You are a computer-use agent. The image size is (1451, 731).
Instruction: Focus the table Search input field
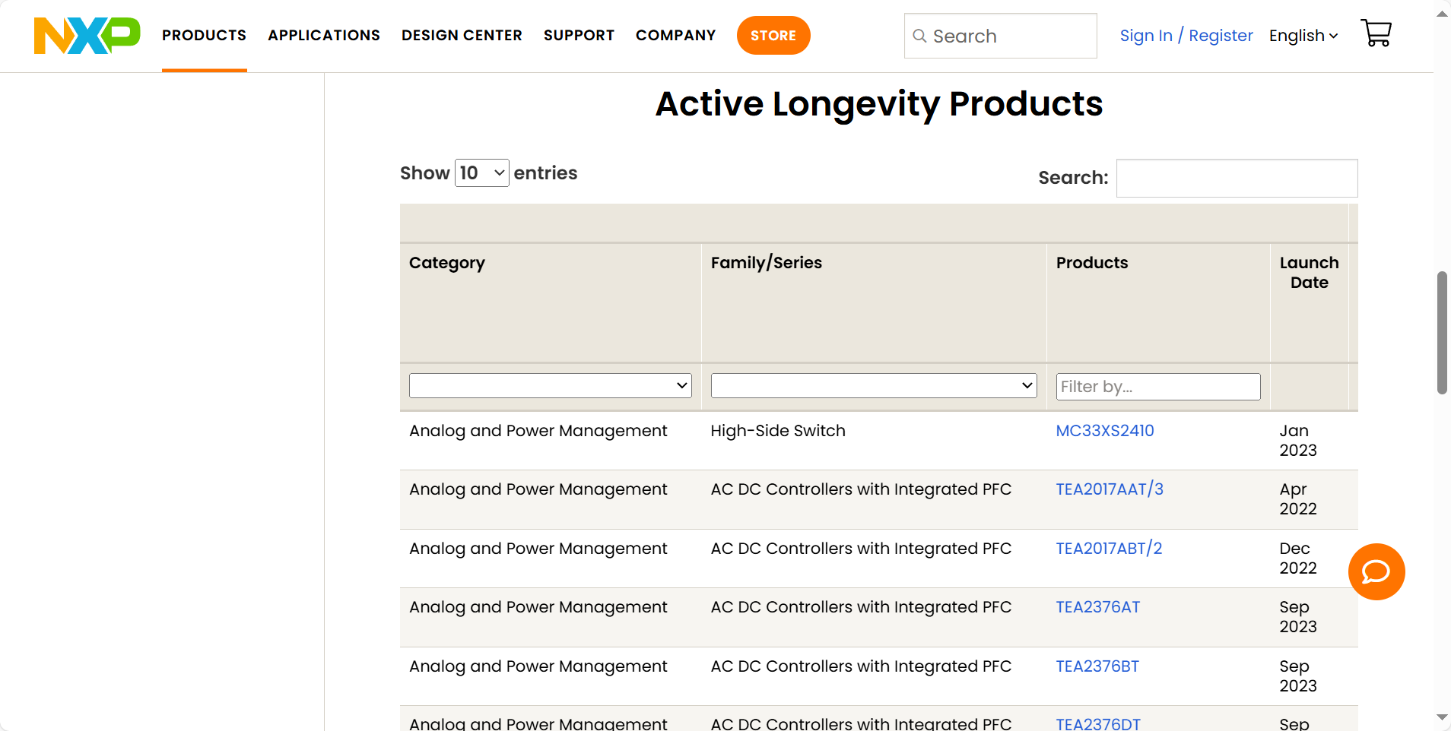tap(1237, 179)
